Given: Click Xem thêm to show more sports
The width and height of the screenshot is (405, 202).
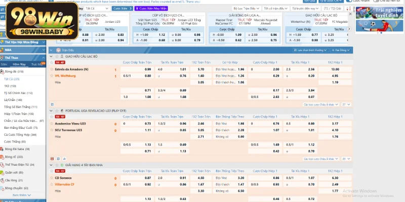Looking at the screenshot, I should [x=22, y=195].
